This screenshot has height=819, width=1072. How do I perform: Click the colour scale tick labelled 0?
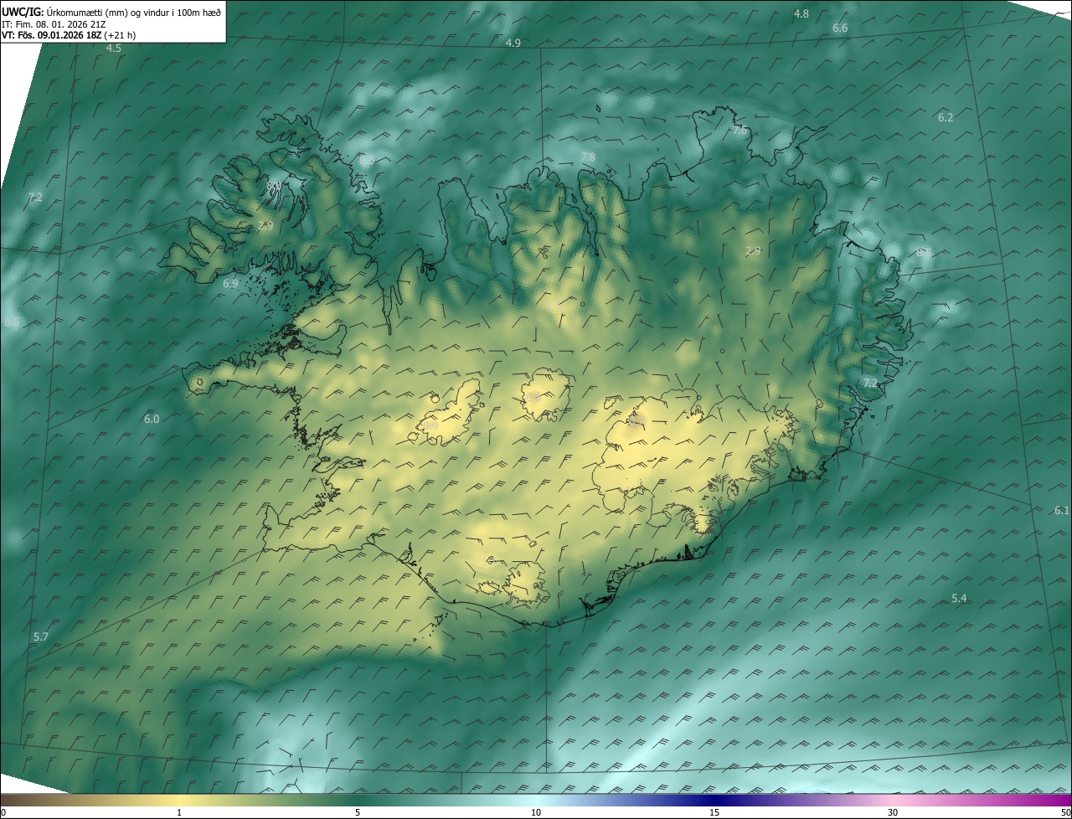coord(3,812)
